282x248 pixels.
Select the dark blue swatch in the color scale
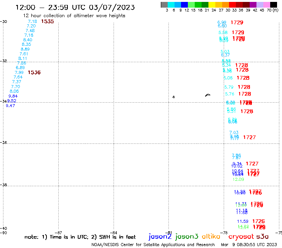pos(184,5)
